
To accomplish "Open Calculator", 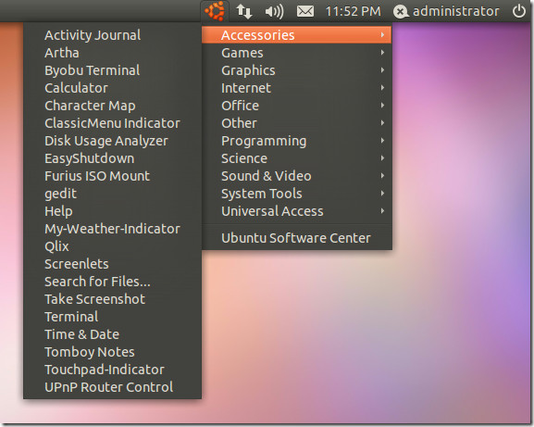I will coord(112,88).
